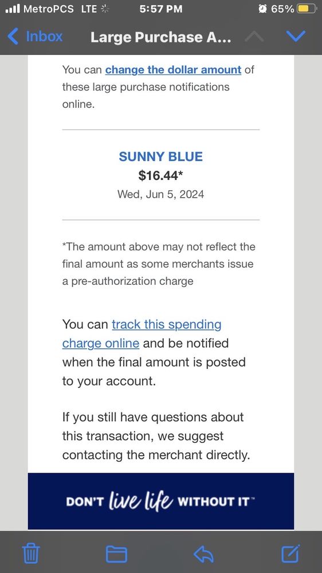322x573 pixels.
Task: Tap the Large Purchase A... subject title
Action: point(161,37)
